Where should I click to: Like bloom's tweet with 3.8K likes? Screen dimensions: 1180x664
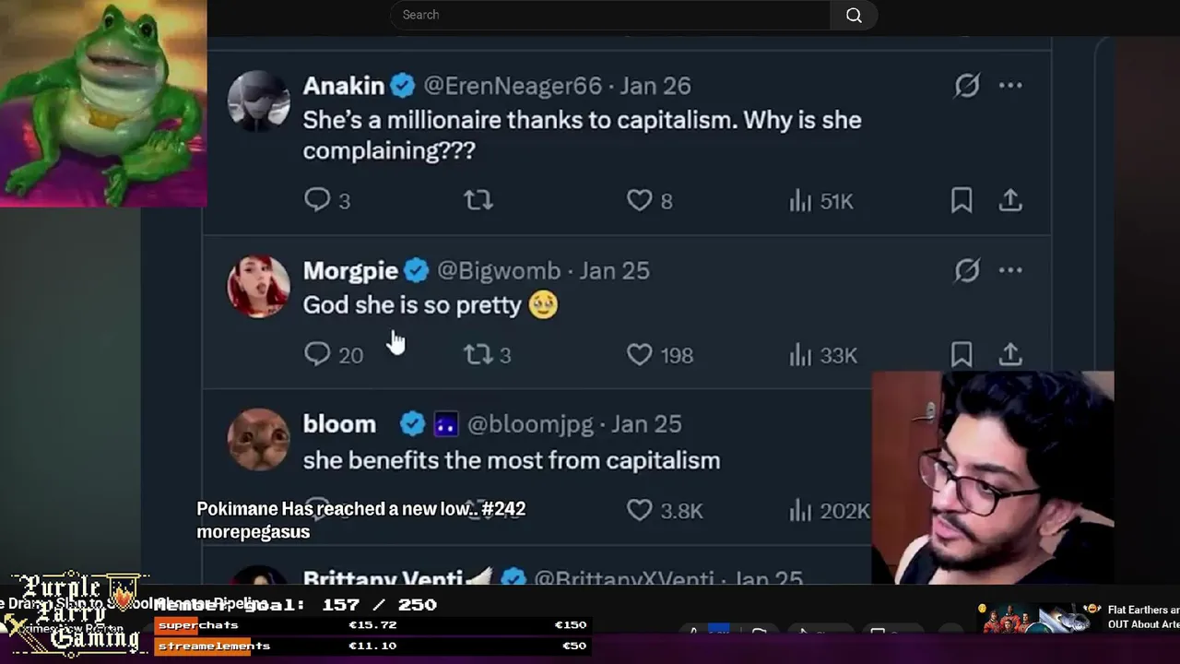[639, 509]
